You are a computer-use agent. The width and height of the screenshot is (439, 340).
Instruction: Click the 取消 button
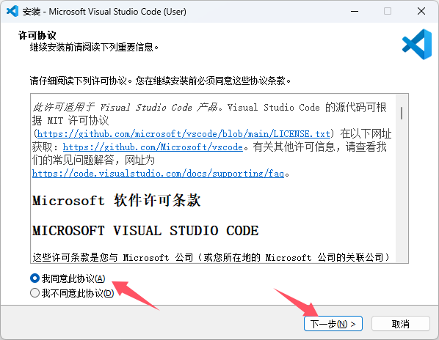point(401,324)
